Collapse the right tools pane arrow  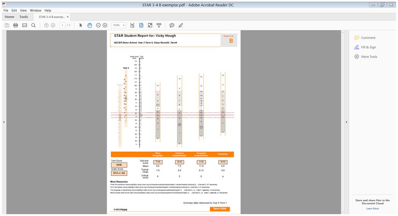tap(346, 122)
